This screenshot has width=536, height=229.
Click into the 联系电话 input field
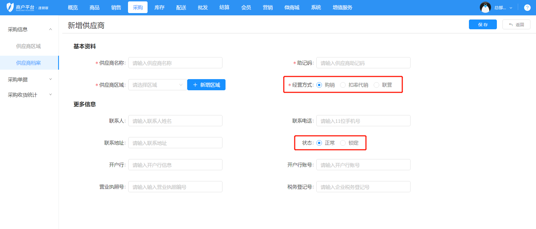(363, 121)
